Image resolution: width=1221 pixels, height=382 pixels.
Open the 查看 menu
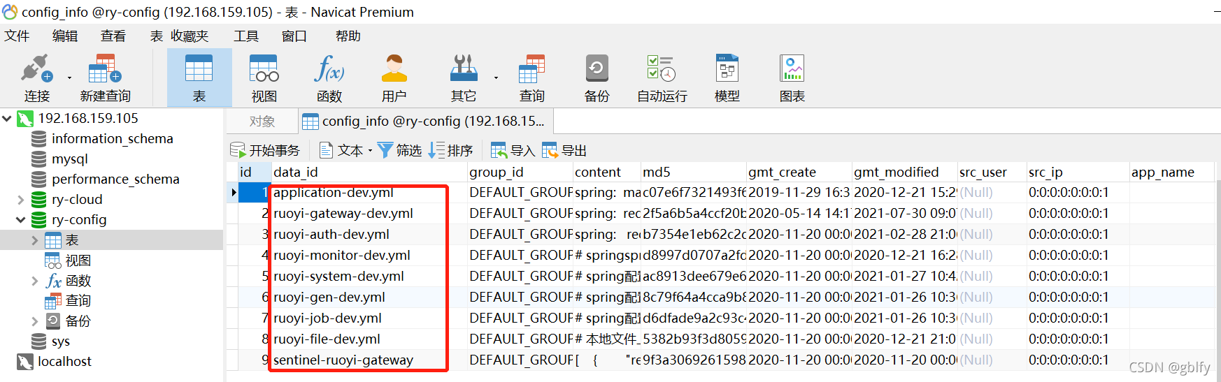(113, 36)
